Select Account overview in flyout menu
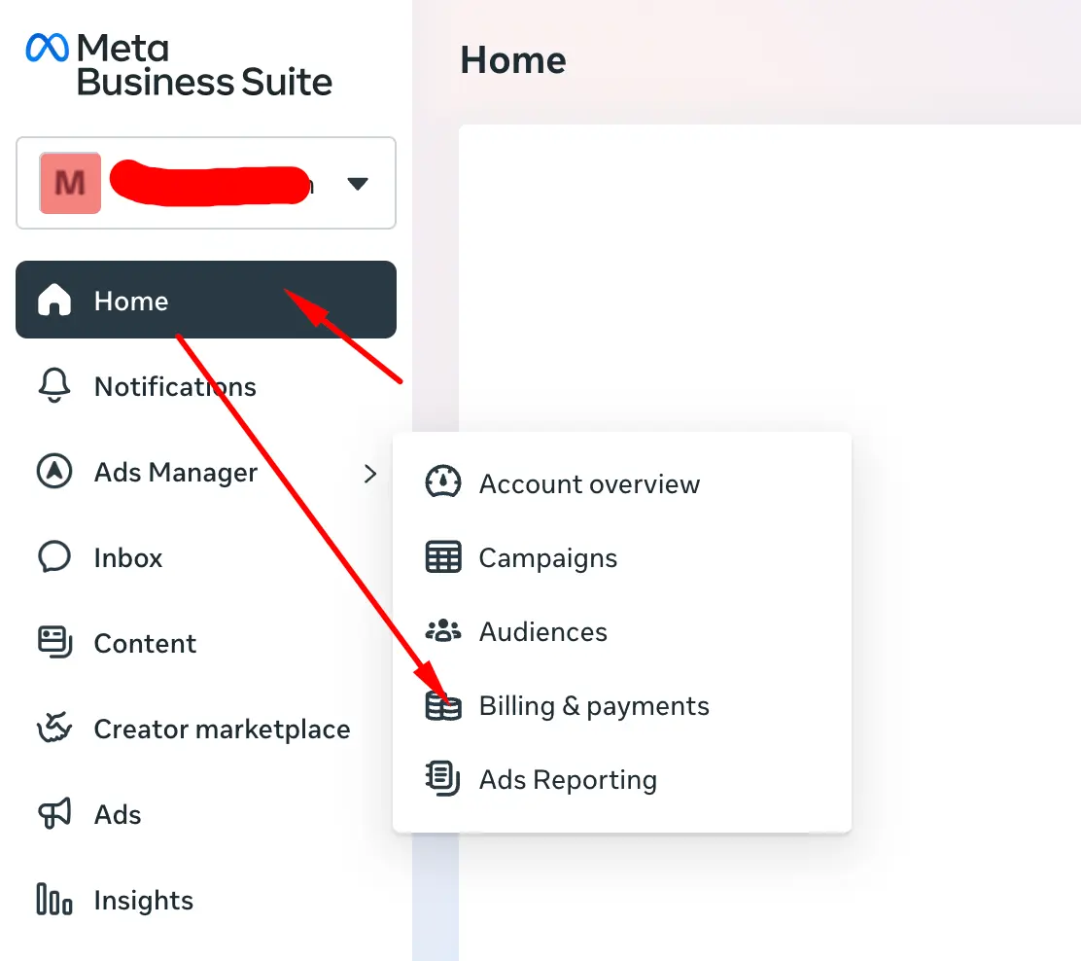 pos(589,484)
